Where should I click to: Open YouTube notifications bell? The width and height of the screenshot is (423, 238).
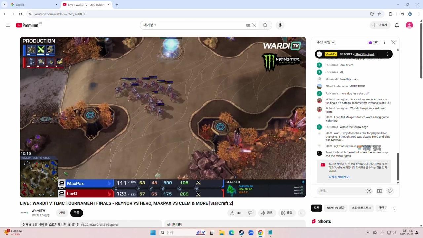coord(397,25)
